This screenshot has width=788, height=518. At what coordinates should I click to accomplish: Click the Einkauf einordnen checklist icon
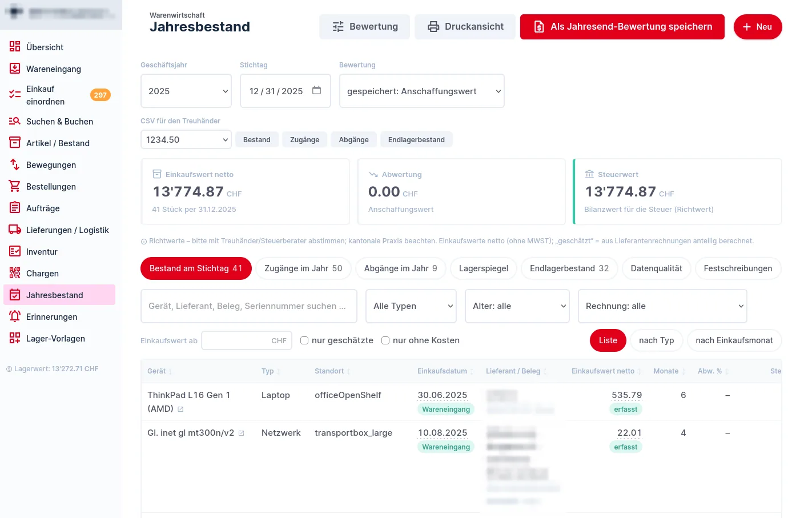point(15,95)
